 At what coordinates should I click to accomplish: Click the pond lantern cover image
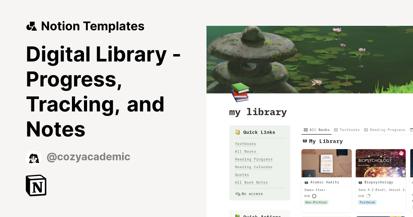click(309, 59)
